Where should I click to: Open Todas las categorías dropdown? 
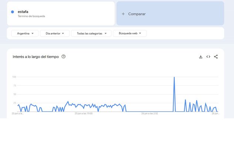pos(91,33)
